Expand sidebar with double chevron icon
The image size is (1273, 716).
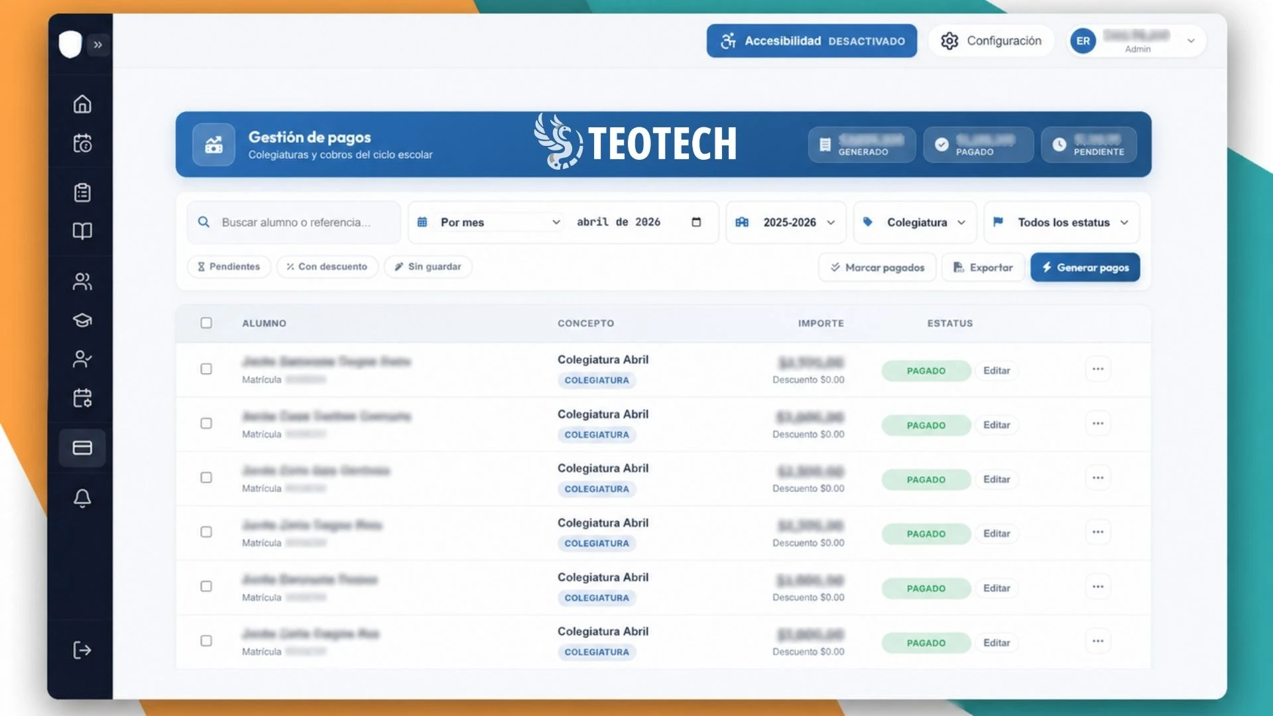coord(98,44)
